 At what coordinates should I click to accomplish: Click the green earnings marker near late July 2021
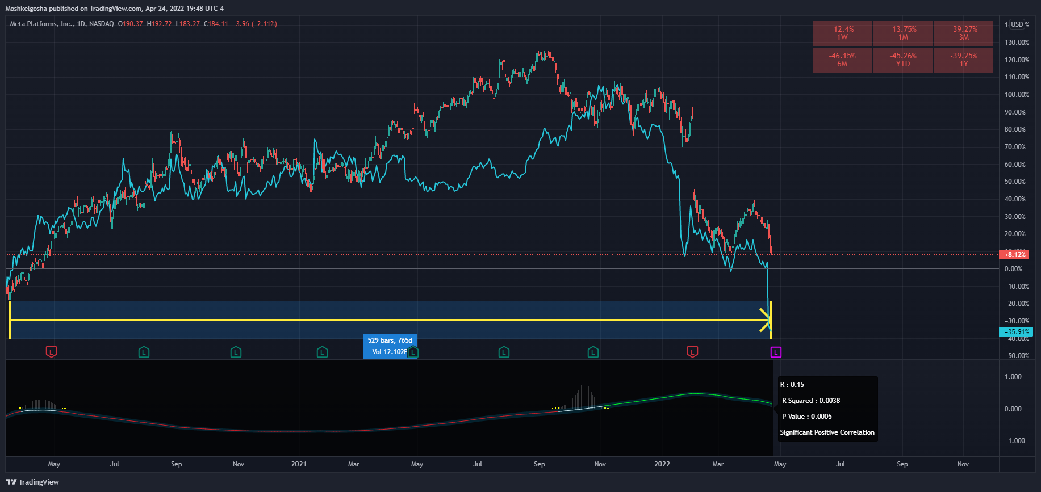[504, 352]
